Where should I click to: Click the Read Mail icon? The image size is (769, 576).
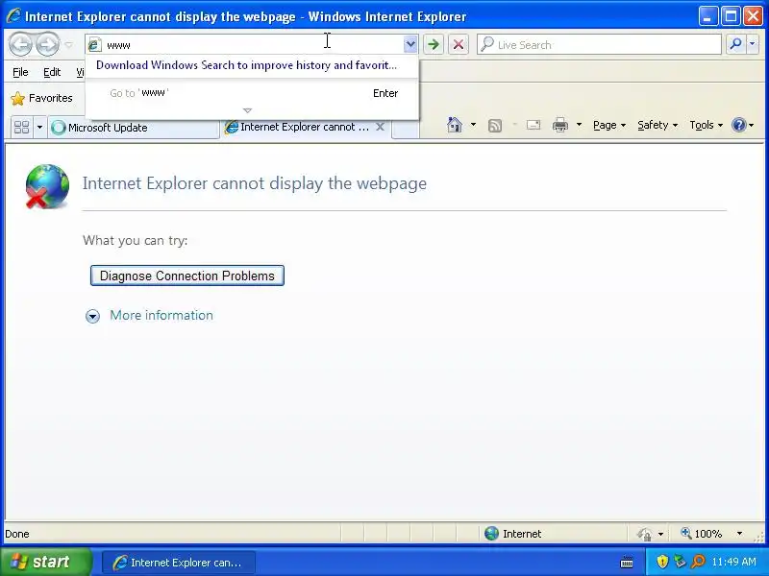533,126
